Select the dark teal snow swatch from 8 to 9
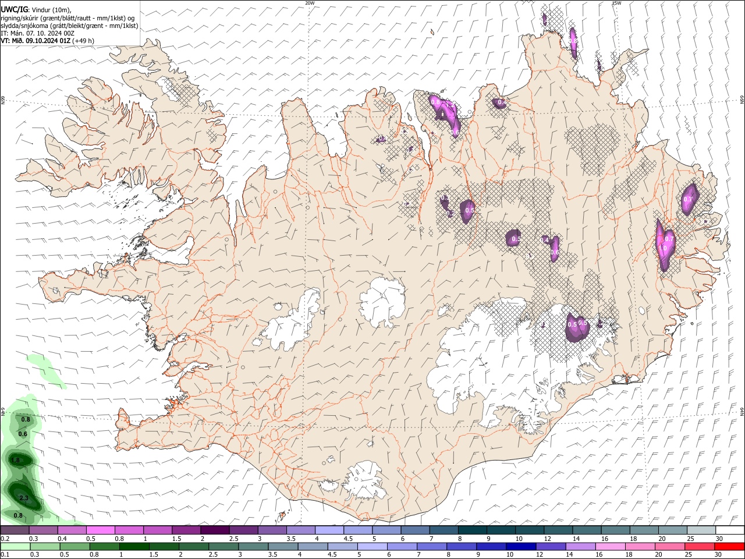The height and width of the screenshot is (559, 745). coord(472,530)
